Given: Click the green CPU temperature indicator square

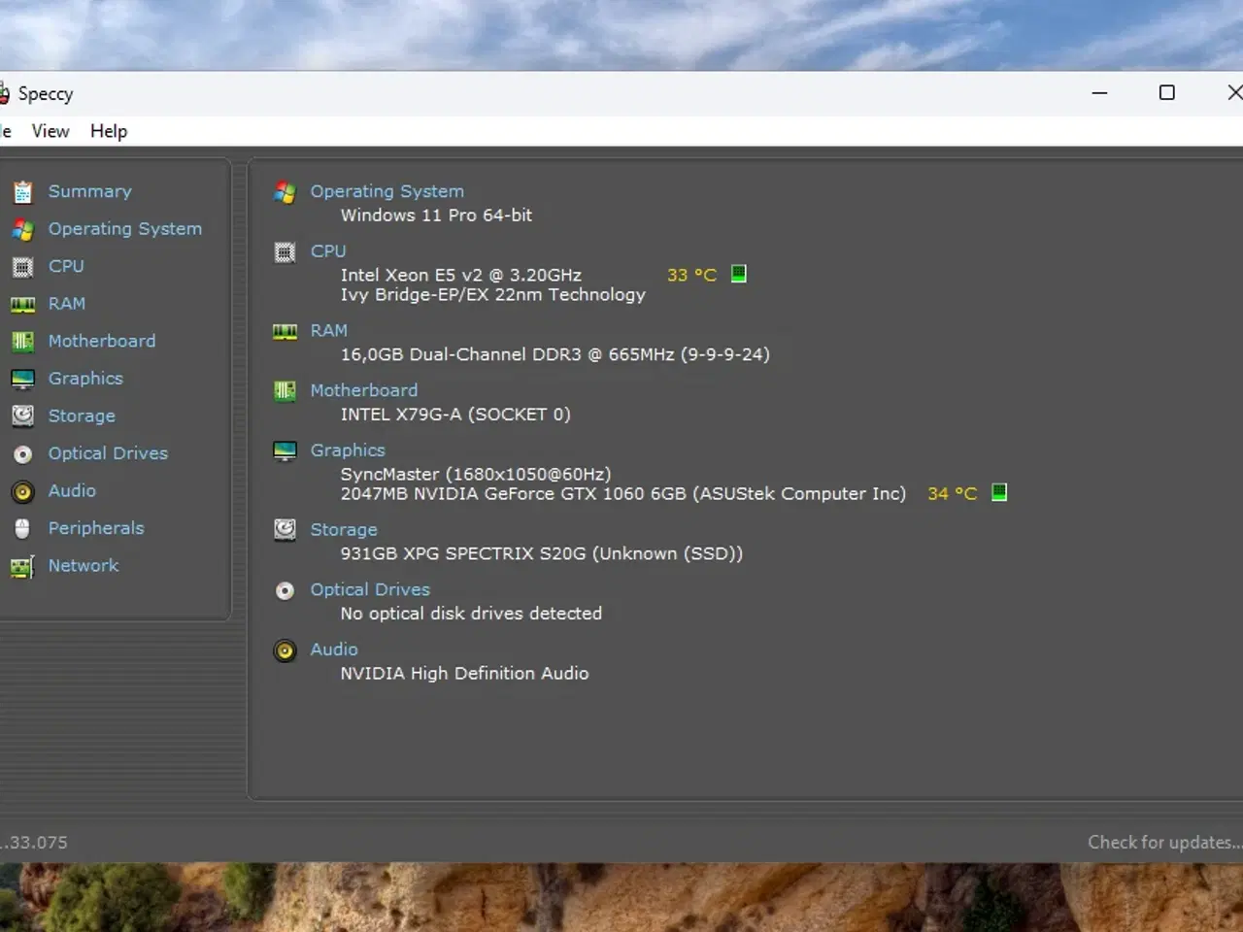Looking at the screenshot, I should coord(739,274).
